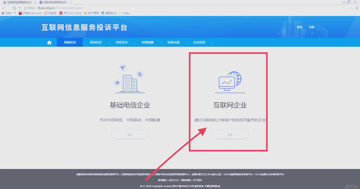Image resolution: width=360 pixels, height=189 pixels.
Task: Click footer link 全国扫黄打非工作小组办公室
Action: tap(206, 174)
